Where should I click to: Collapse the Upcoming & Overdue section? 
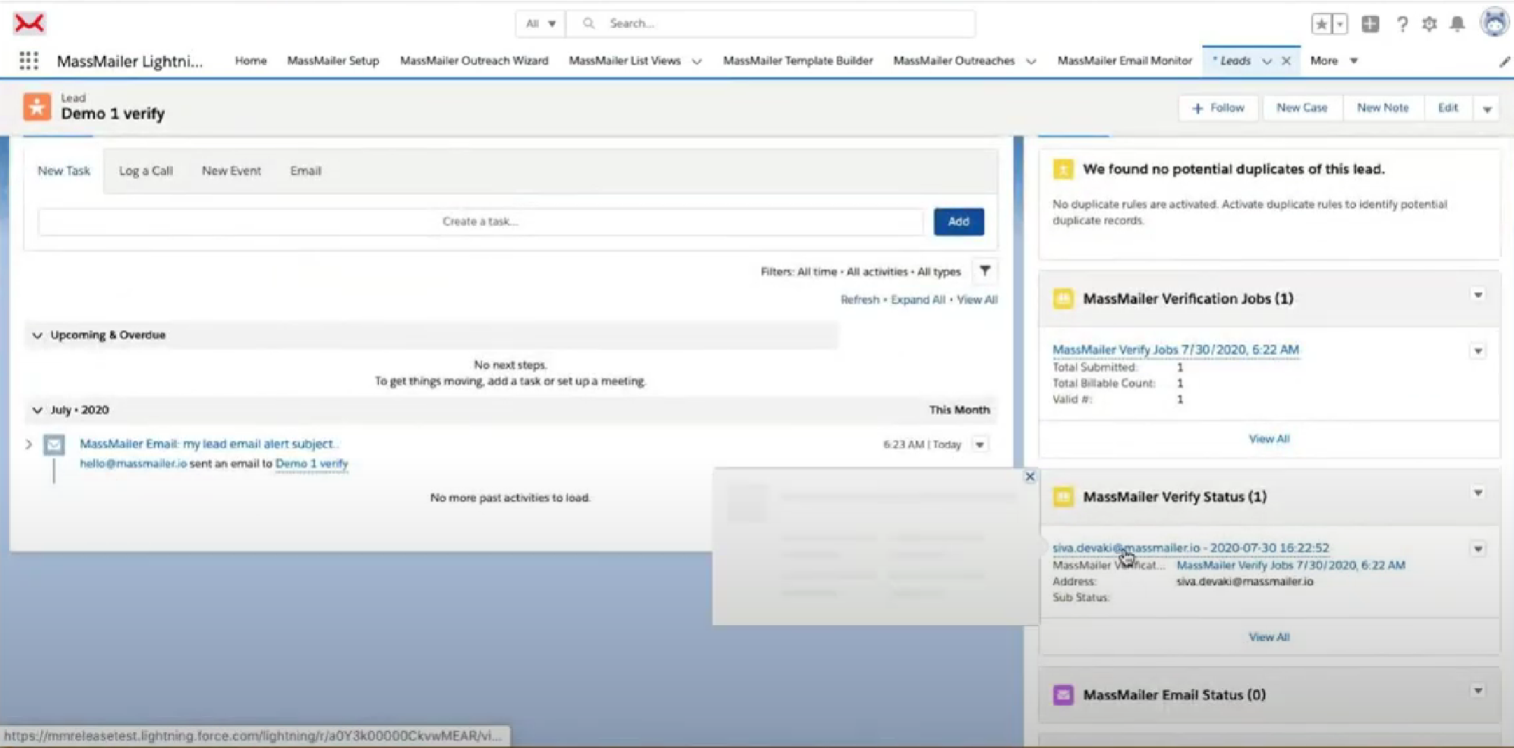point(36,335)
